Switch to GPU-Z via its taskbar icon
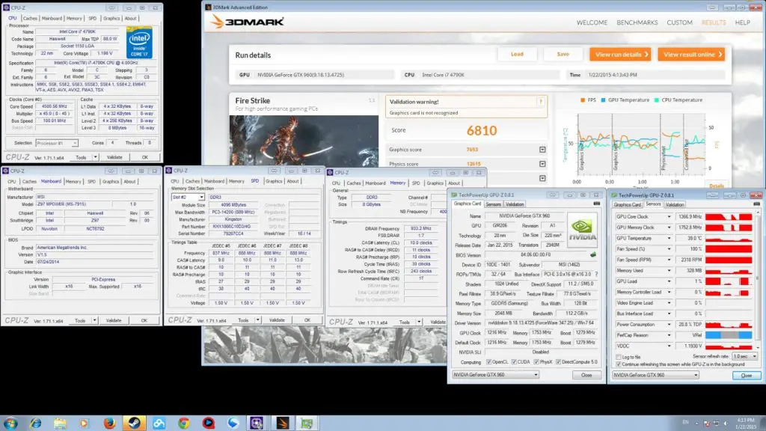766x431 pixels. [x=307, y=423]
